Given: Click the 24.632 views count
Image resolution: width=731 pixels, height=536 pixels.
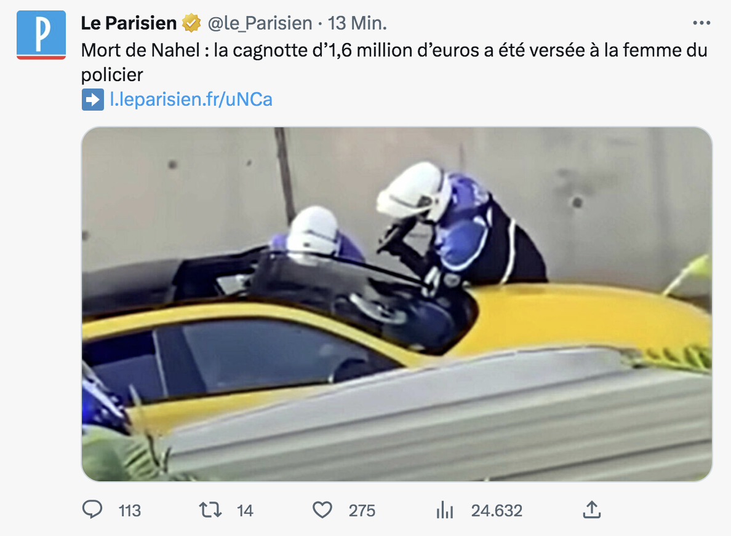Looking at the screenshot, I should pos(497,510).
